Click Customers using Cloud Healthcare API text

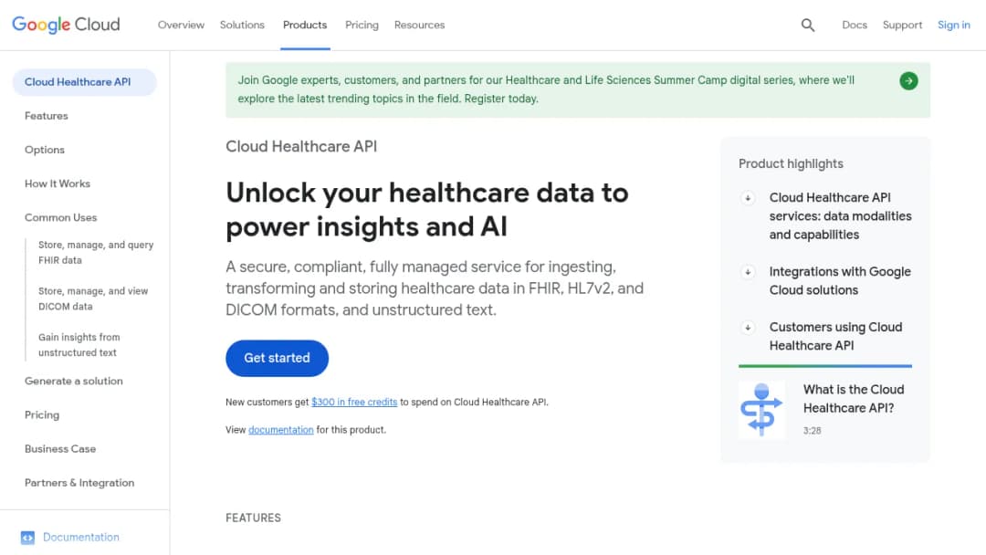[x=835, y=336]
